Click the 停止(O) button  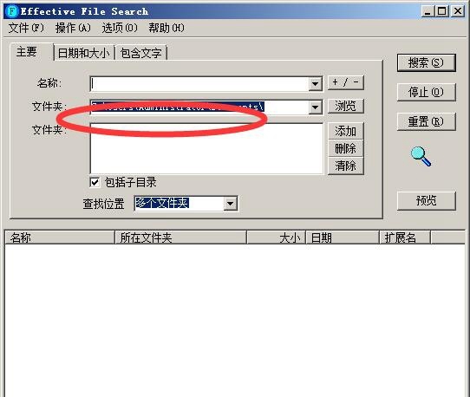point(427,92)
